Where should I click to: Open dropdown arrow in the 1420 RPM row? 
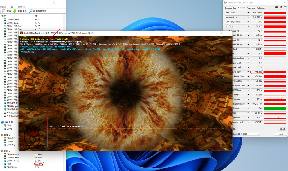248,35
